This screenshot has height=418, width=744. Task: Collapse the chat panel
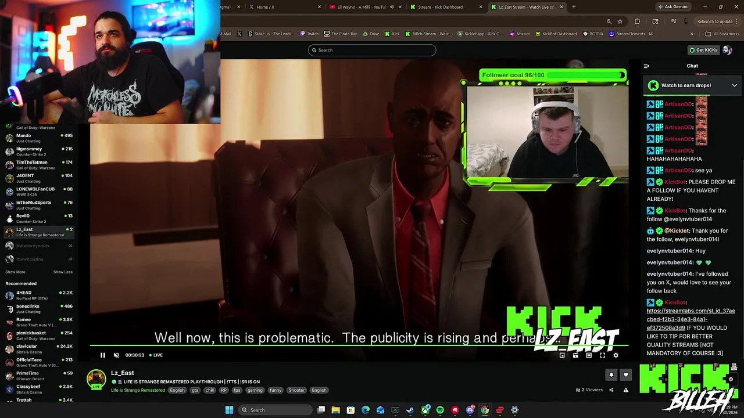coord(646,66)
